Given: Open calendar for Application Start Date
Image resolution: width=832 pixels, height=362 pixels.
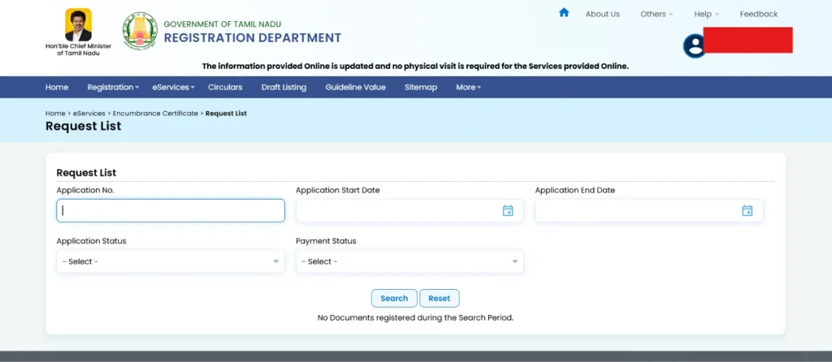Looking at the screenshot, I should point(508,210).
